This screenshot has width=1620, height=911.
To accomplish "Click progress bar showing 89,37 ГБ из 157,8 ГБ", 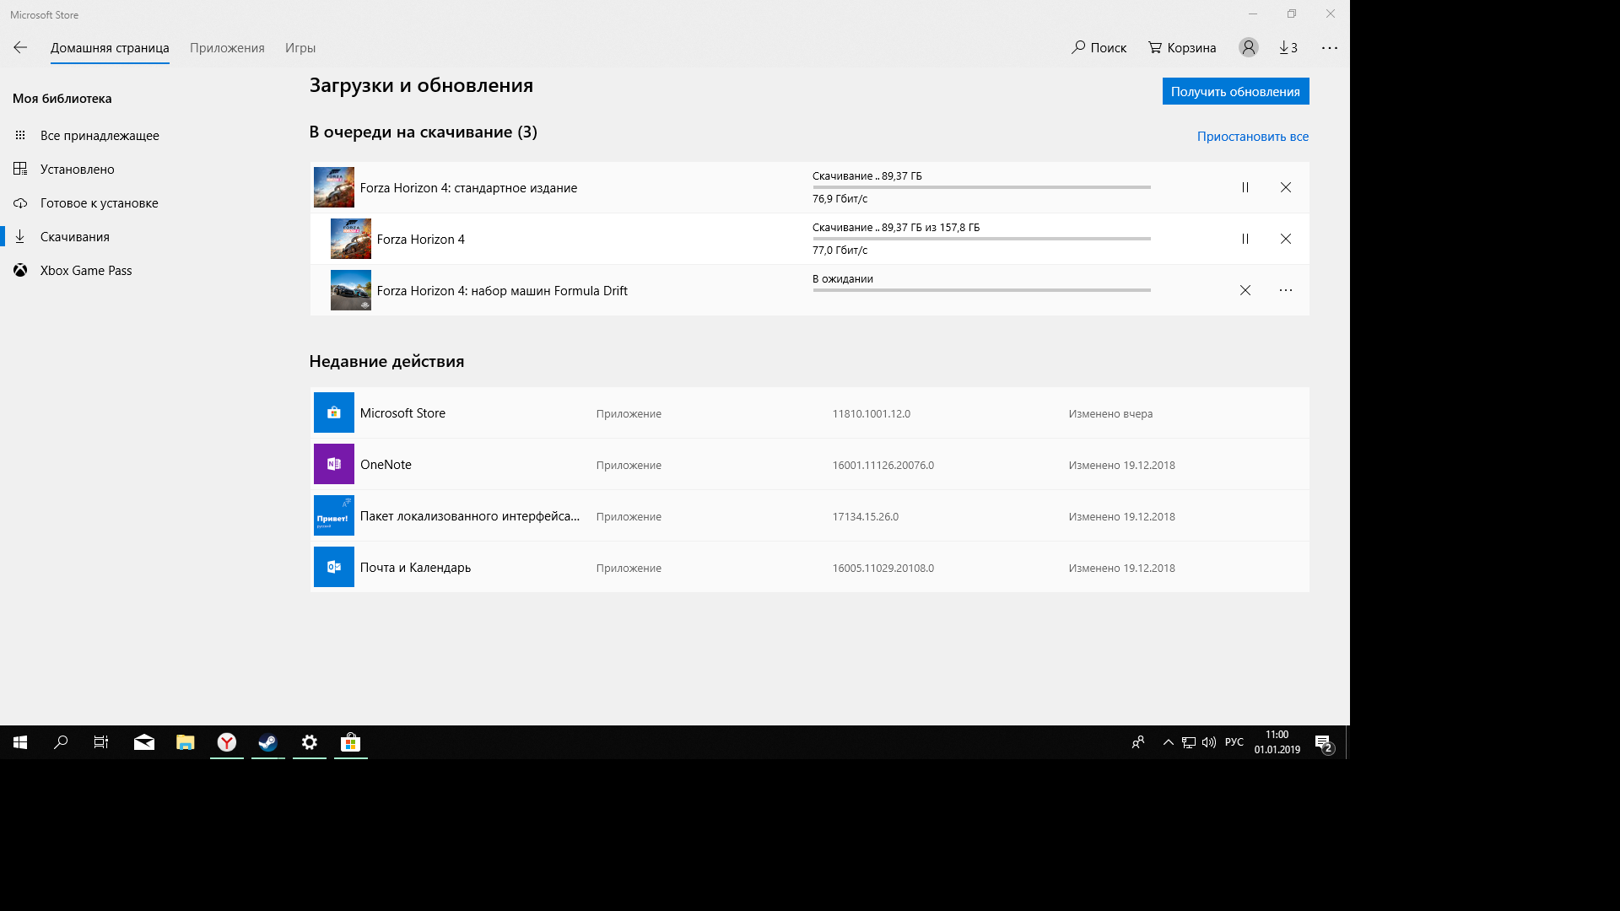I will click(x=981, y=239).
